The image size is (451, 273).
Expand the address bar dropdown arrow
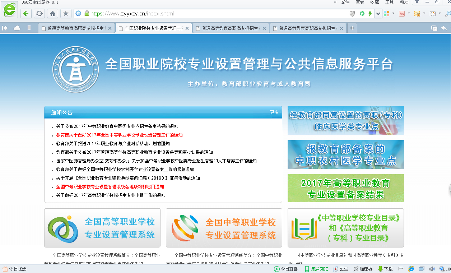[378, 14]
